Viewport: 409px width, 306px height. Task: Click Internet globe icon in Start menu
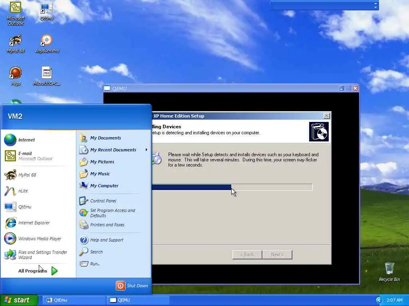click(x=10, y=140)
